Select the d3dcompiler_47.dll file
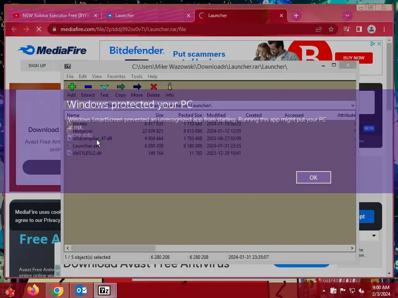398x298 pixels. click(x=93, y=139)
